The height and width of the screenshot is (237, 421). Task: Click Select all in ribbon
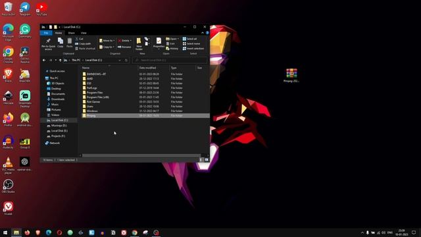point(189,39)
